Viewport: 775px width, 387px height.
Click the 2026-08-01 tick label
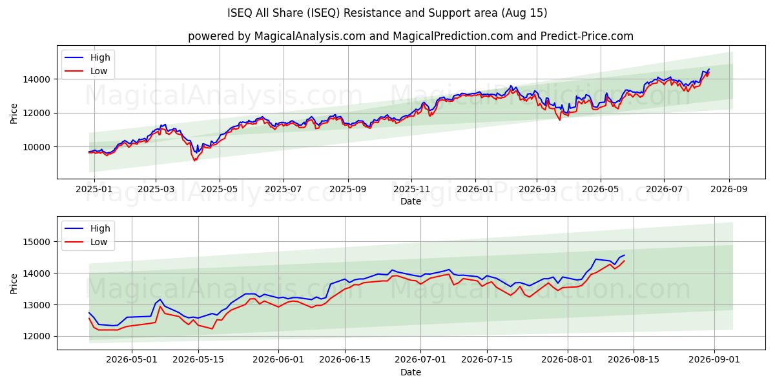568,360
